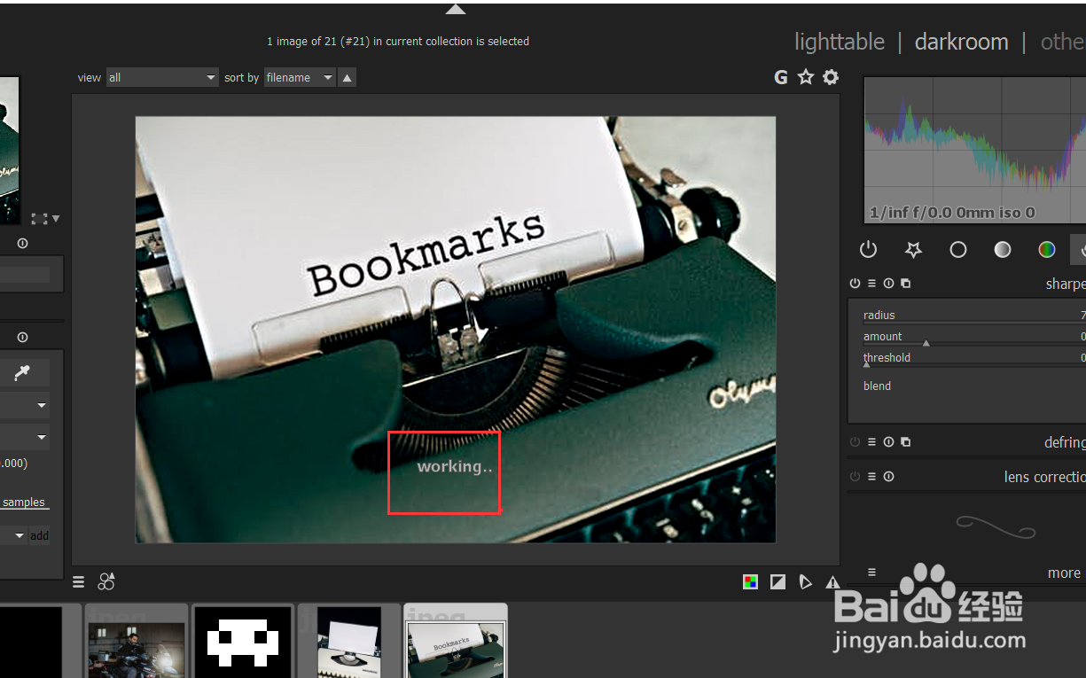Enable the defringe module power button
The width and height of the screenshot is (1086, 678).
click(x=855, y=442)
